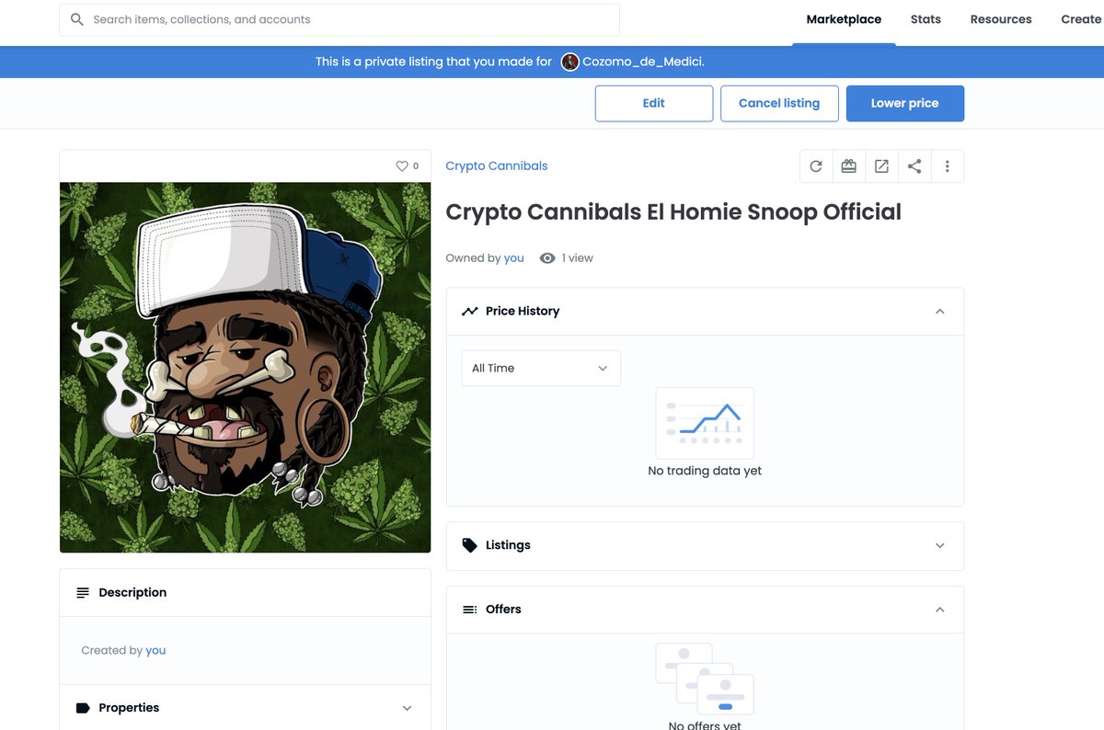Click the item title 'Crypto Cannibals El Homie Snoop Official'
The width and height of the screenshot is (1104, 730).
pos(673,211)
